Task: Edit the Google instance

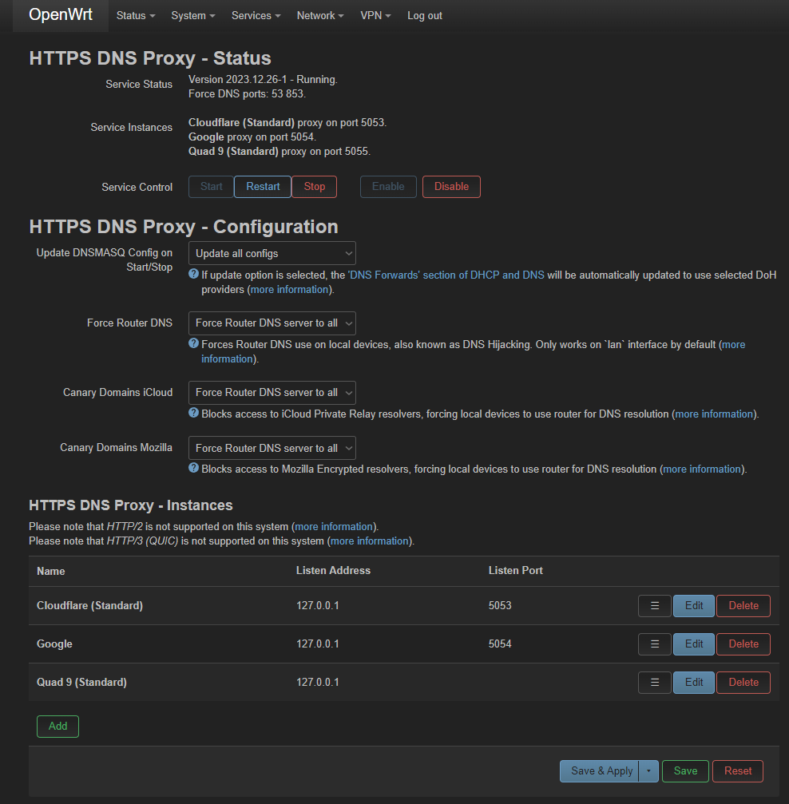Action: [694, 644]
